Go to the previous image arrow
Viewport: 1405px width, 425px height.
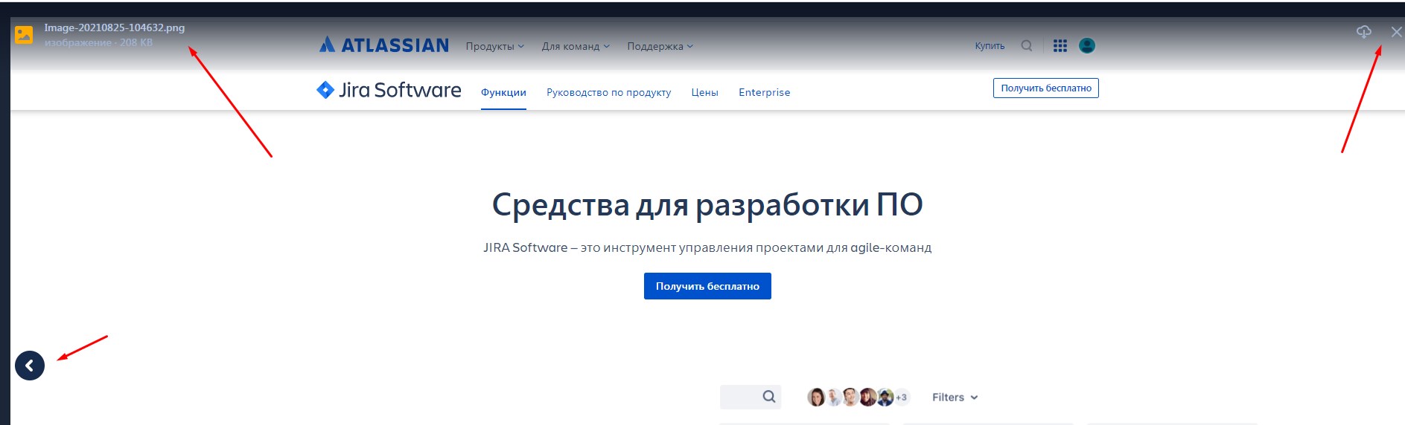tap(30, 366)
